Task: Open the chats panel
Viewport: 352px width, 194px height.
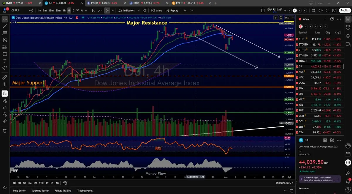Action: (x=348, y=44)
